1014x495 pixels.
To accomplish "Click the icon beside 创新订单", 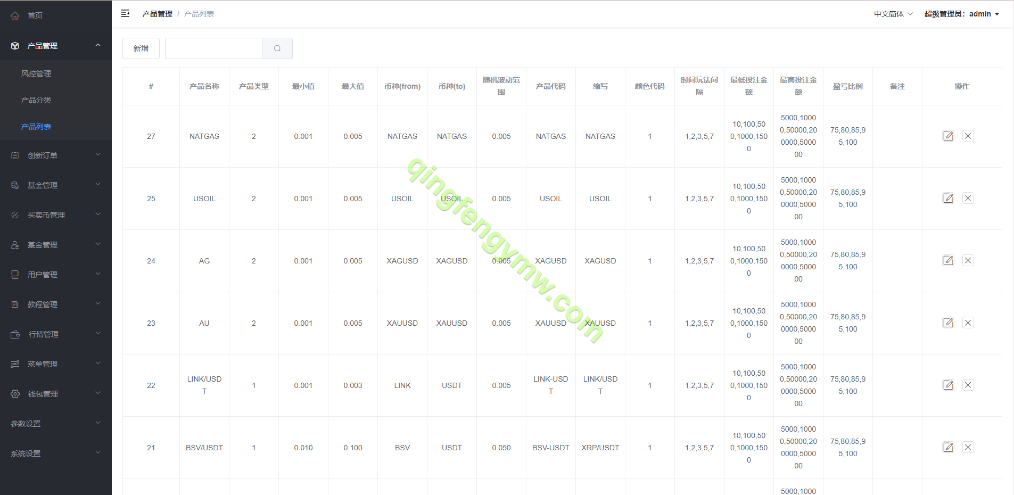I will 15,155.
